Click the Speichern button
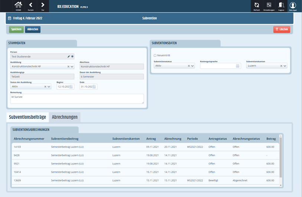The width and height of the screenshot is (302, 197). [16, 29]
